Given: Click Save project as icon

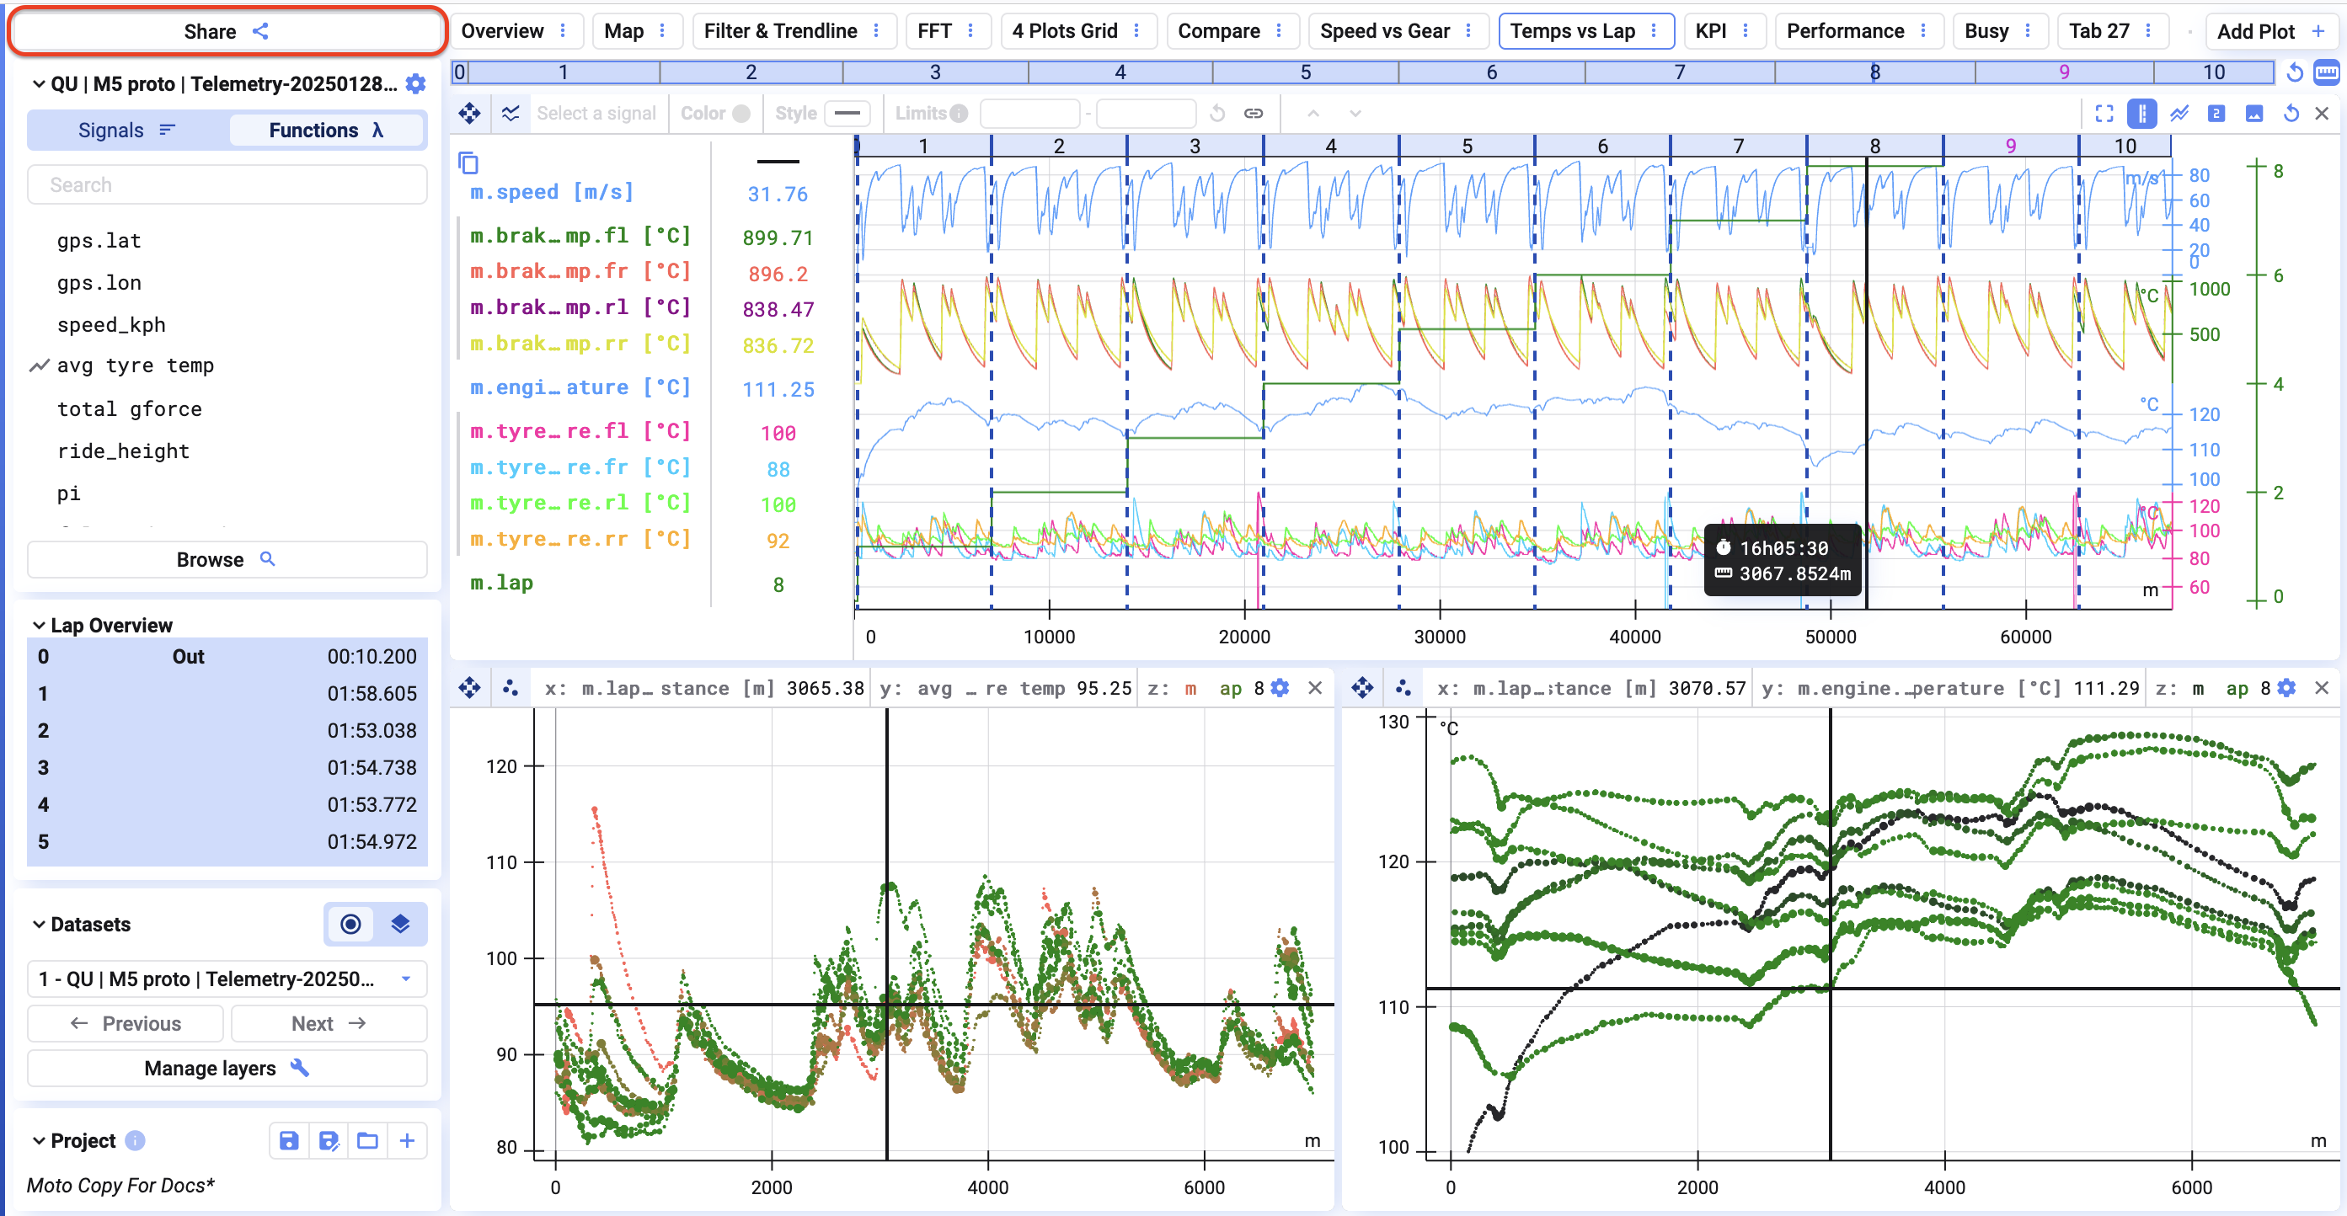Looking at the screenshot, I should click(328, 1140).
